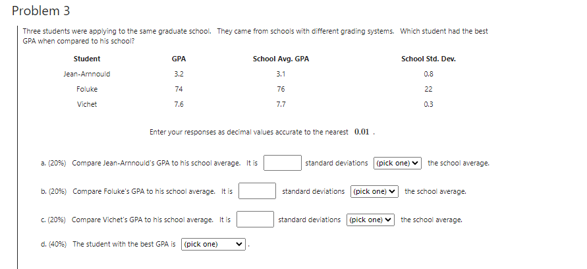The image size is (587, 269).
Task: Click the Vichet standard deviations answer box
Action: [x=255, y=220]
